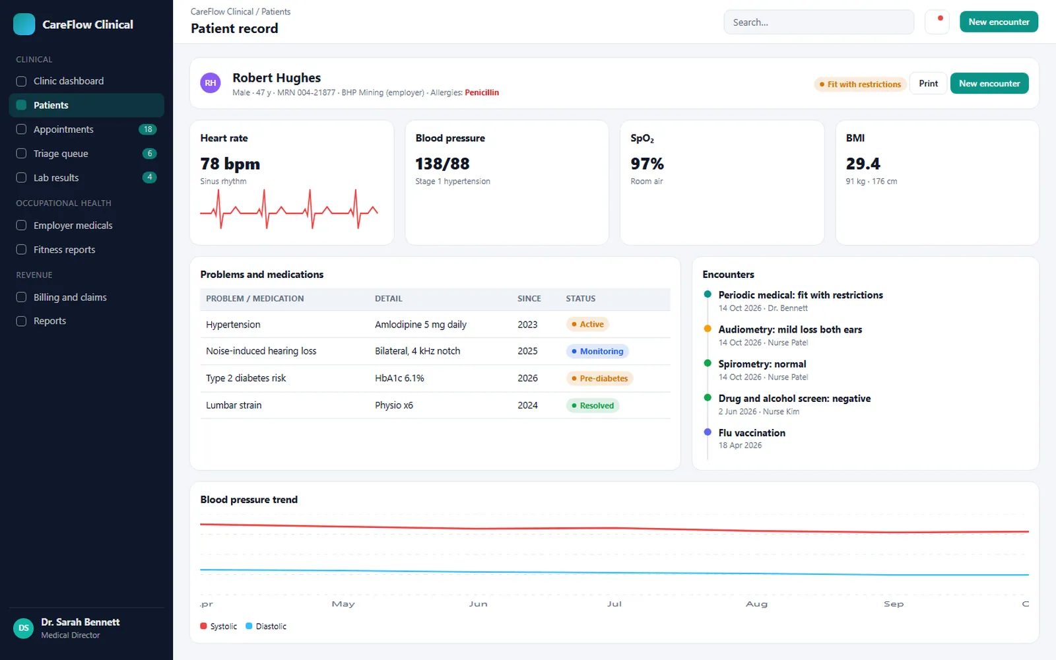This screenshot has height=660, width=1056.
Task: Go to Appointments in the sidebar
Action: tap(86, 129)
